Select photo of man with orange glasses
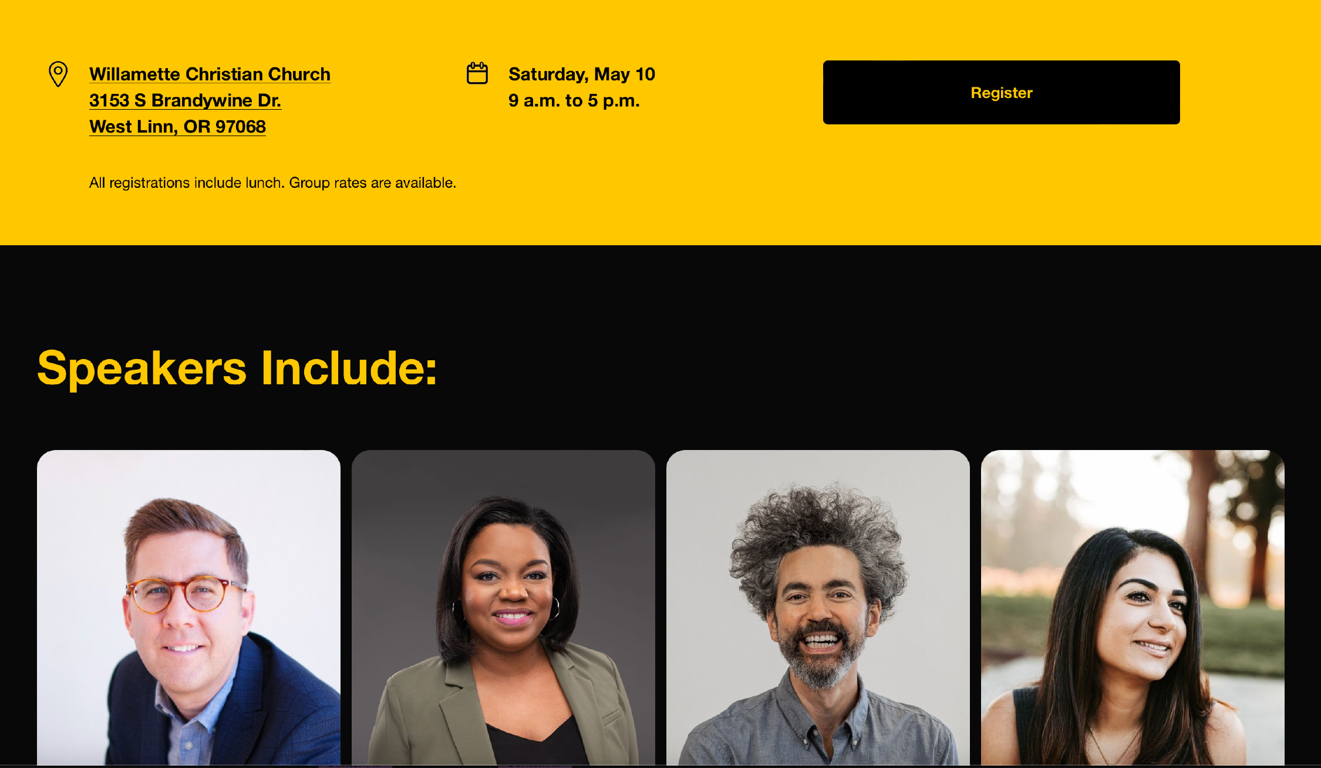The height and width of the screenshot is (768, 1321). click(x=188, y=608)
